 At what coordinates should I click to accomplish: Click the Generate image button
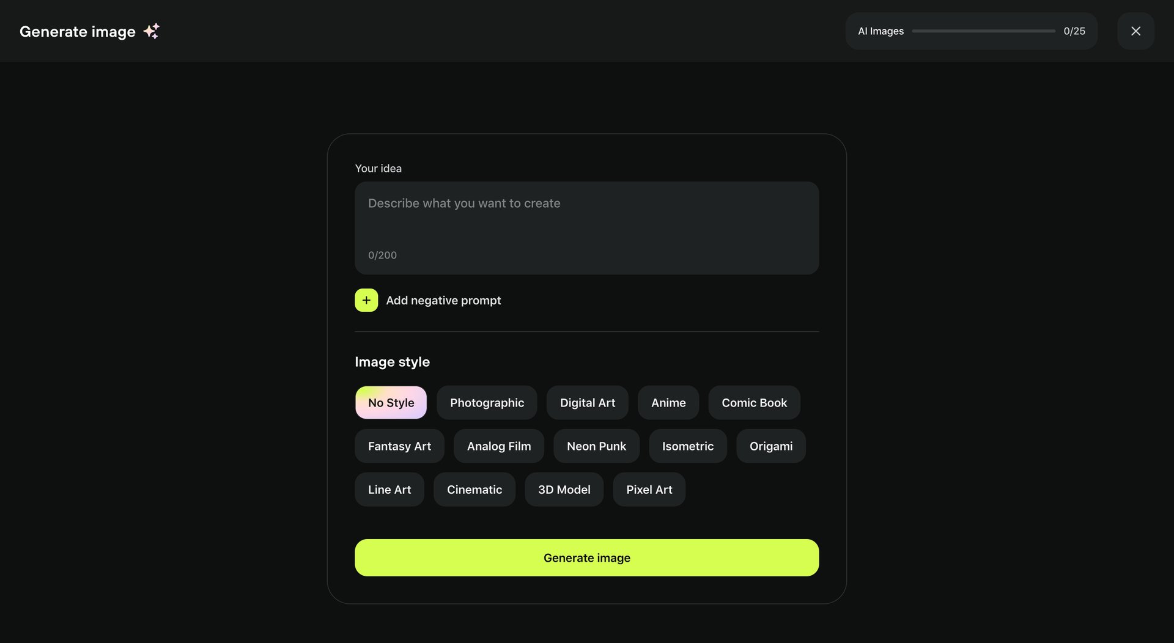click(x=586, y=557)
